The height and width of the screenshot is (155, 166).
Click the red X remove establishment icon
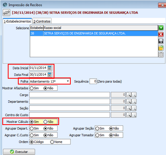[x=161, y=35]
